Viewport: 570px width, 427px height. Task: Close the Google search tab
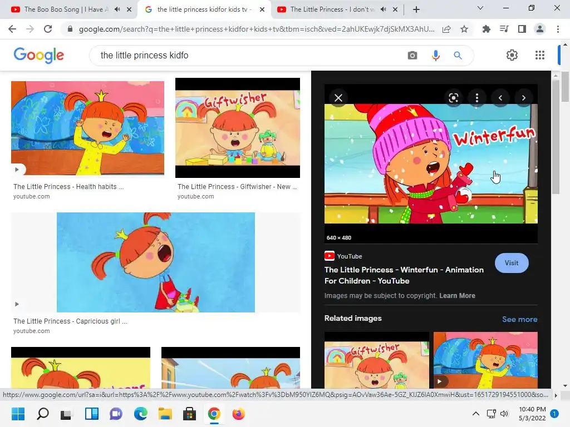tap(262, 9)
